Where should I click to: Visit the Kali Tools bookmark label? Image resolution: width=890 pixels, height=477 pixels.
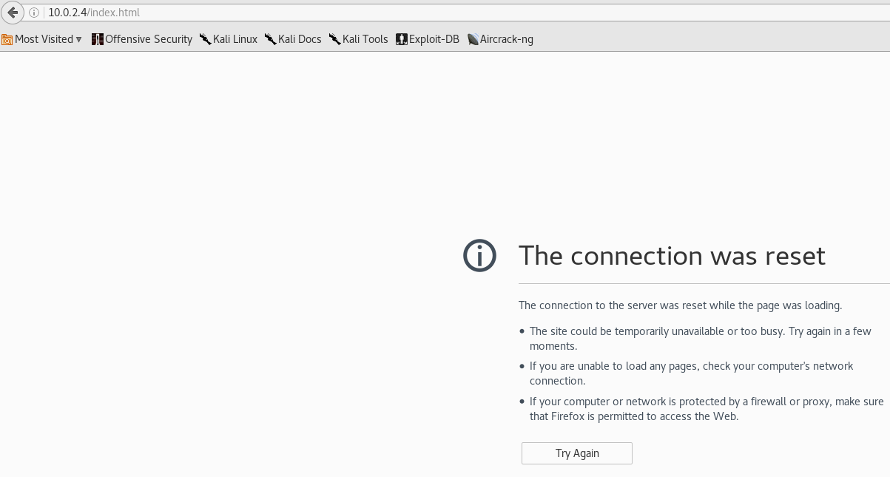click(365, 39)
